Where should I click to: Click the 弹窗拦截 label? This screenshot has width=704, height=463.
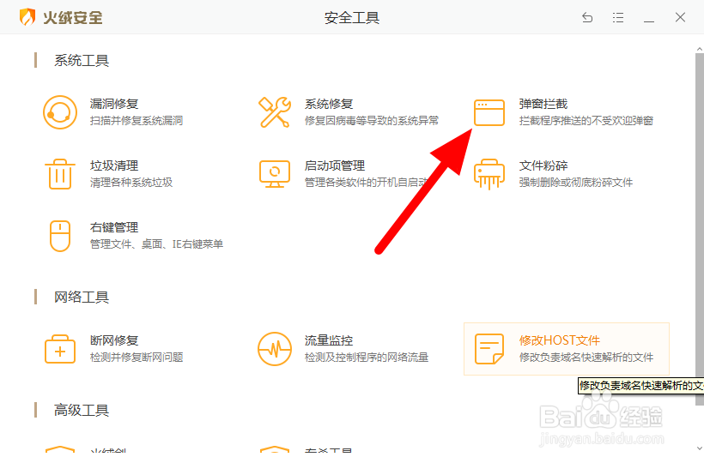pos(543,104)
